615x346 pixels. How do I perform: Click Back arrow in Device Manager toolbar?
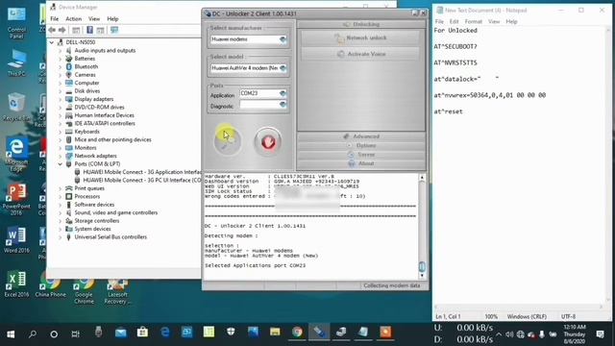click(x=52, y=30)
